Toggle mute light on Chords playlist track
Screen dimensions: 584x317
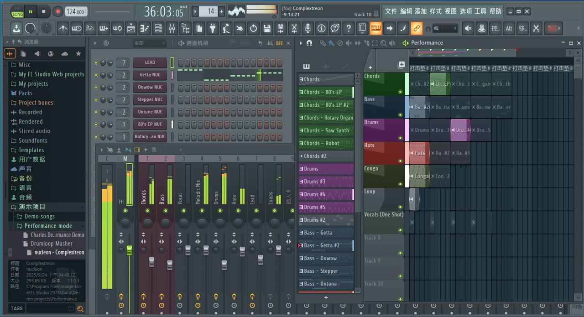click(400, 92)
